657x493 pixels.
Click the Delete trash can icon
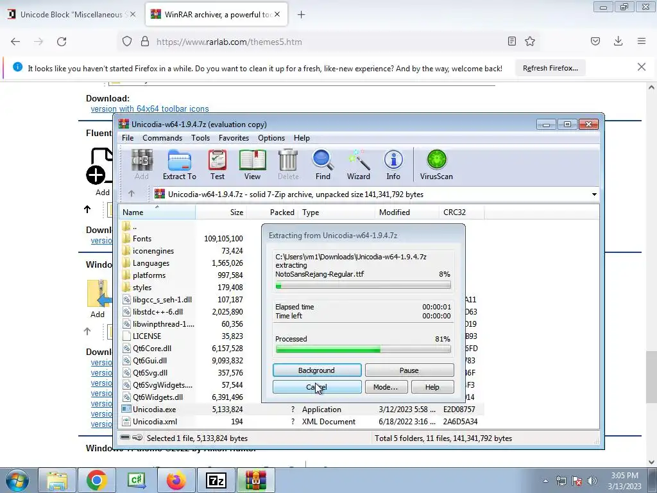click(288, 165)
